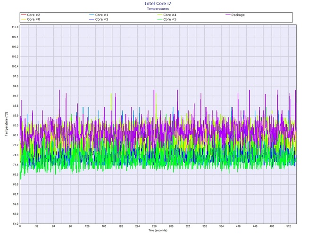Click the yellow Core #0 color line
This screenshot has height=236, width=316.
click(24, 19)
